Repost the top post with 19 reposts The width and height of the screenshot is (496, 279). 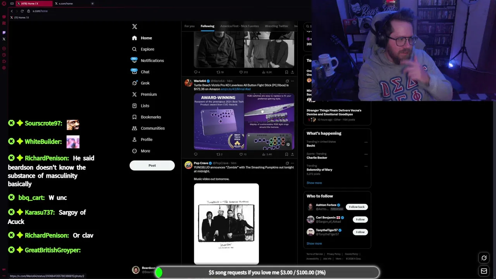pyautogui.click(x=220, y=72)
